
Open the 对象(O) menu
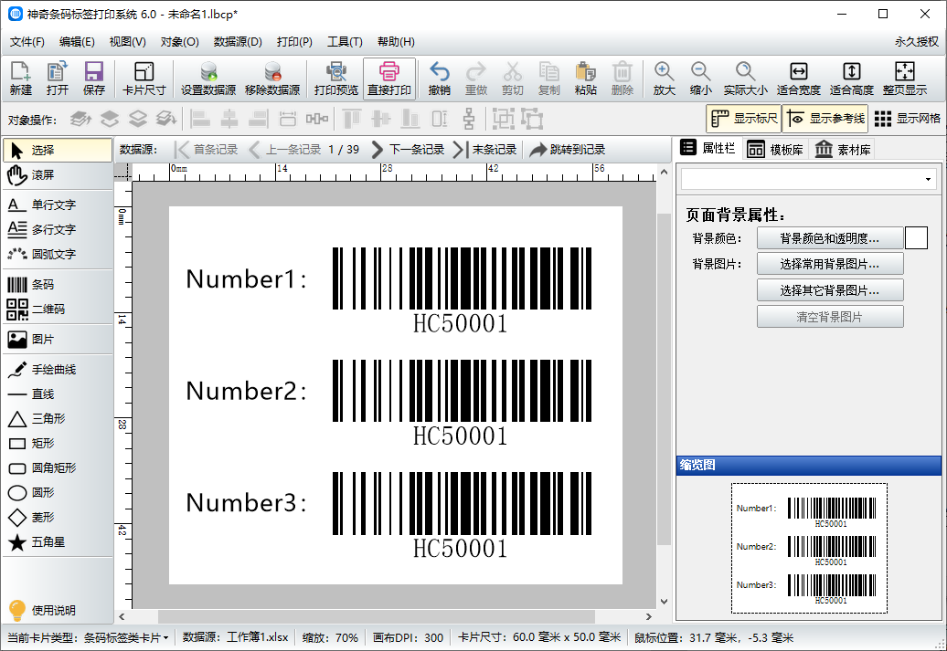[179, 42]
